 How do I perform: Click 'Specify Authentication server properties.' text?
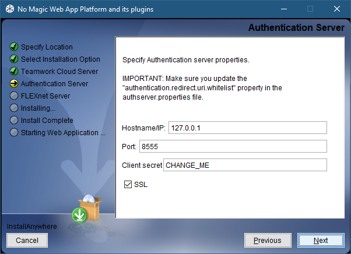tap(186, 60)
